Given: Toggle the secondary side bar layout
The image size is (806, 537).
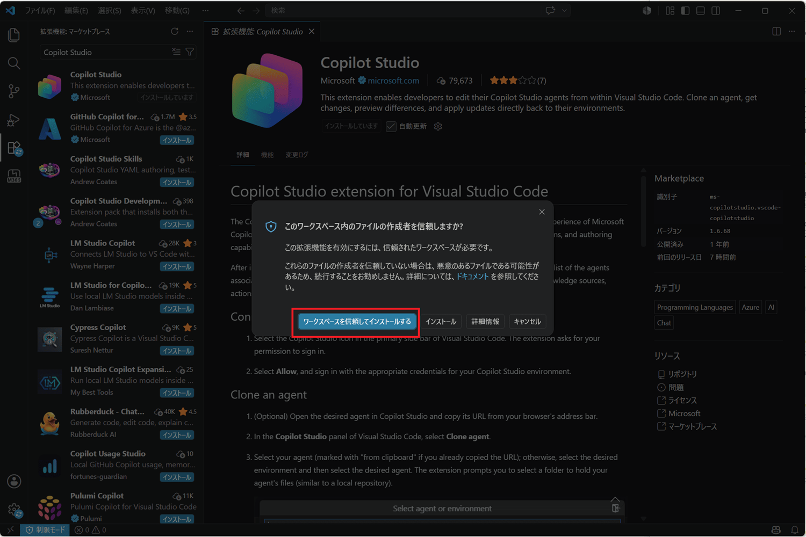Looking at the screenshot, I should tap(716, 11).
